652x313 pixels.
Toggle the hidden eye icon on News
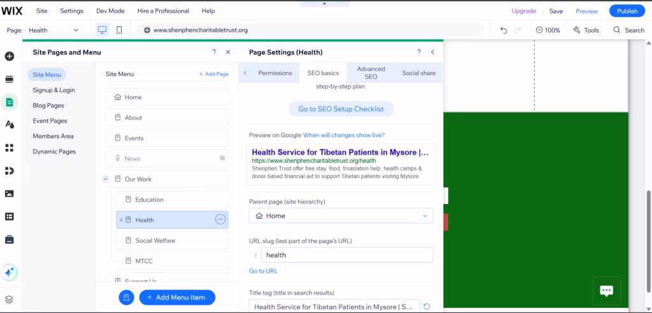pos(222,158)
